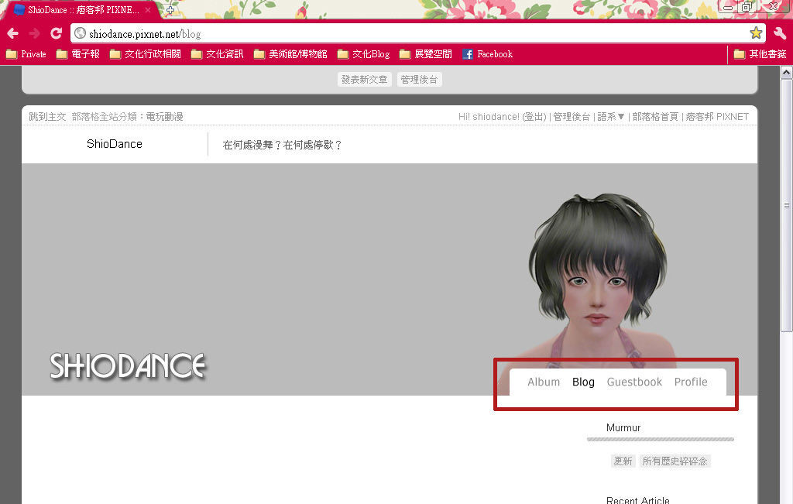
Task: Open the Profile navigation tab
Action: pos(691,382)
